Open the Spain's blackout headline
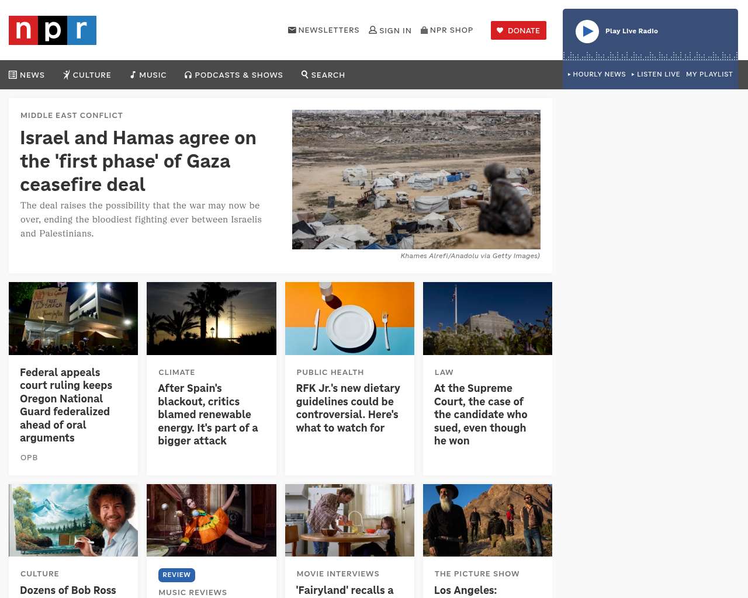Viewport: 748px width, 598px height. coord(208,415)
